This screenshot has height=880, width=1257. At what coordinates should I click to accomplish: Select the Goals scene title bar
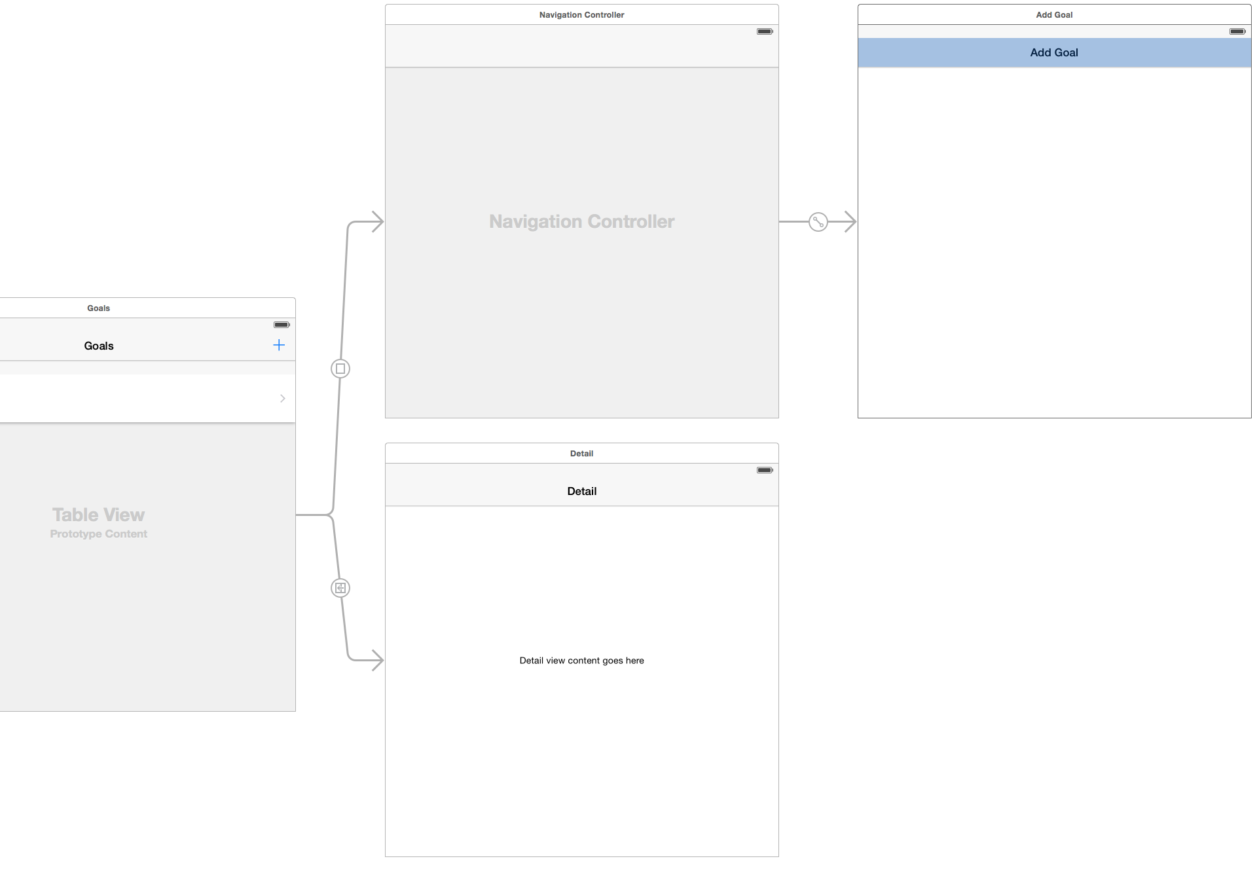click(98, 308)
